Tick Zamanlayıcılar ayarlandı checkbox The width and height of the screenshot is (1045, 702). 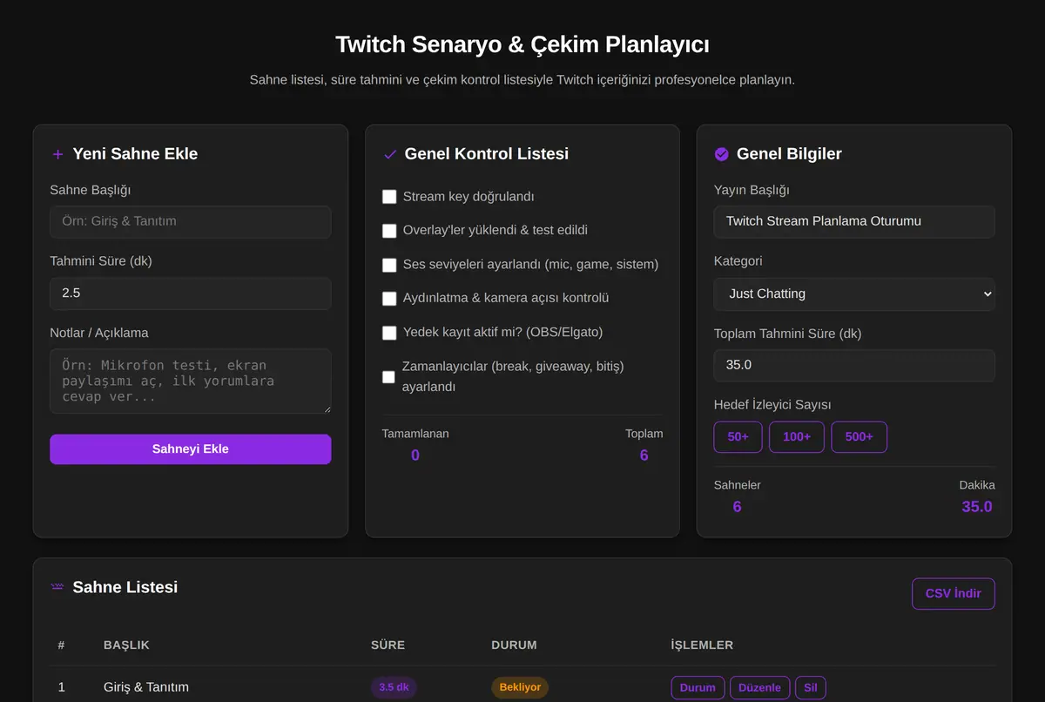[x=388, y=376]
